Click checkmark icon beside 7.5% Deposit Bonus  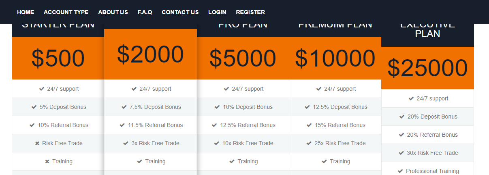[124, 107]
